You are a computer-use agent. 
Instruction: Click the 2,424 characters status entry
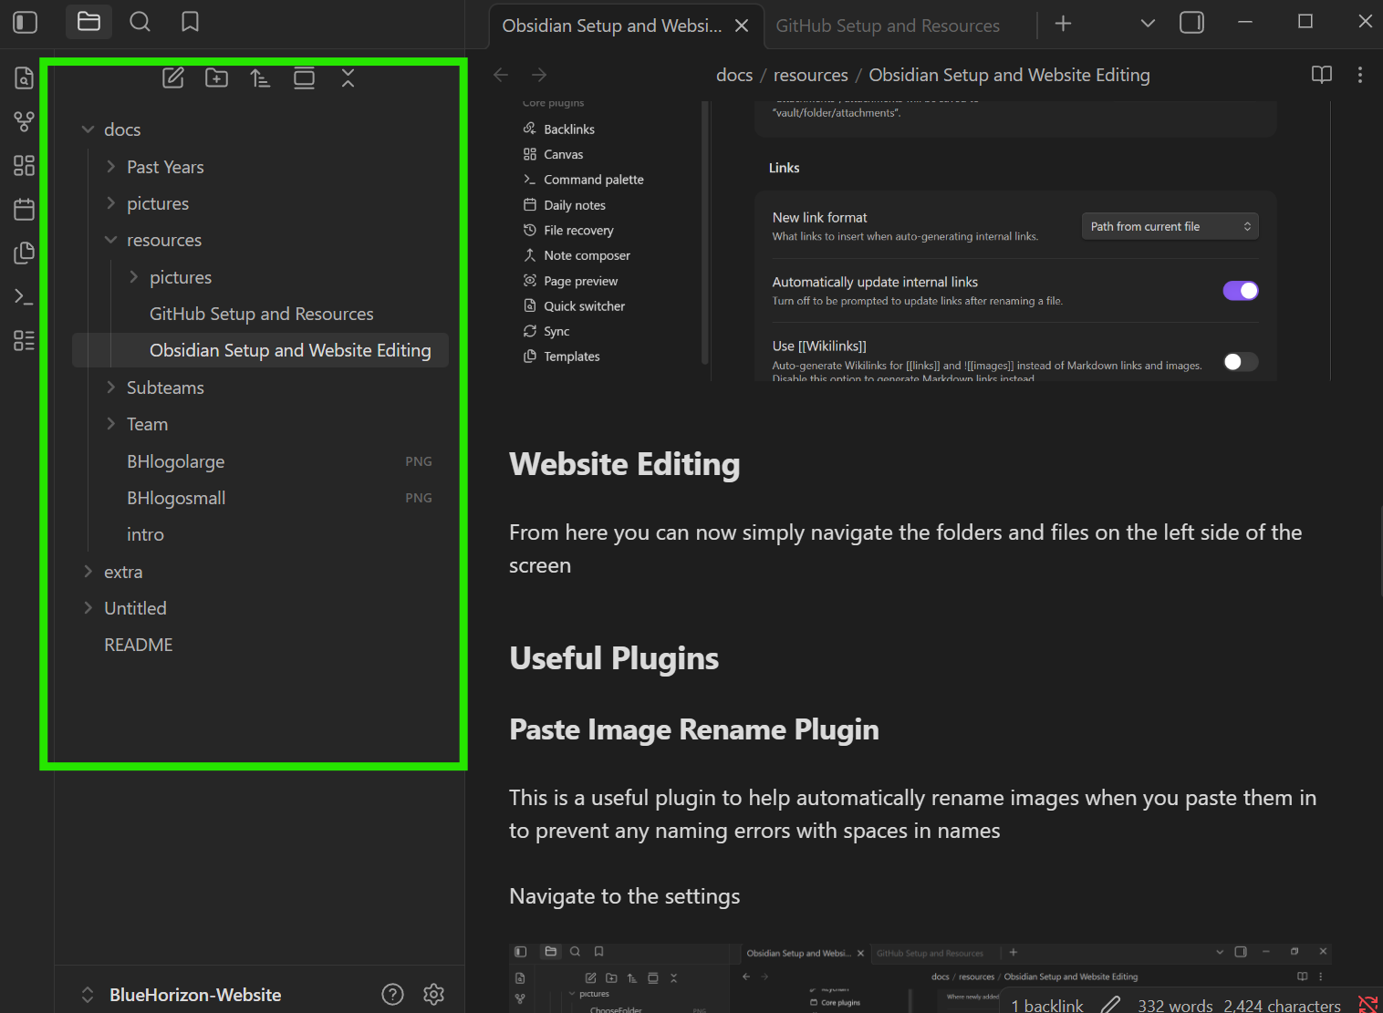[x=1283, y=1005]
